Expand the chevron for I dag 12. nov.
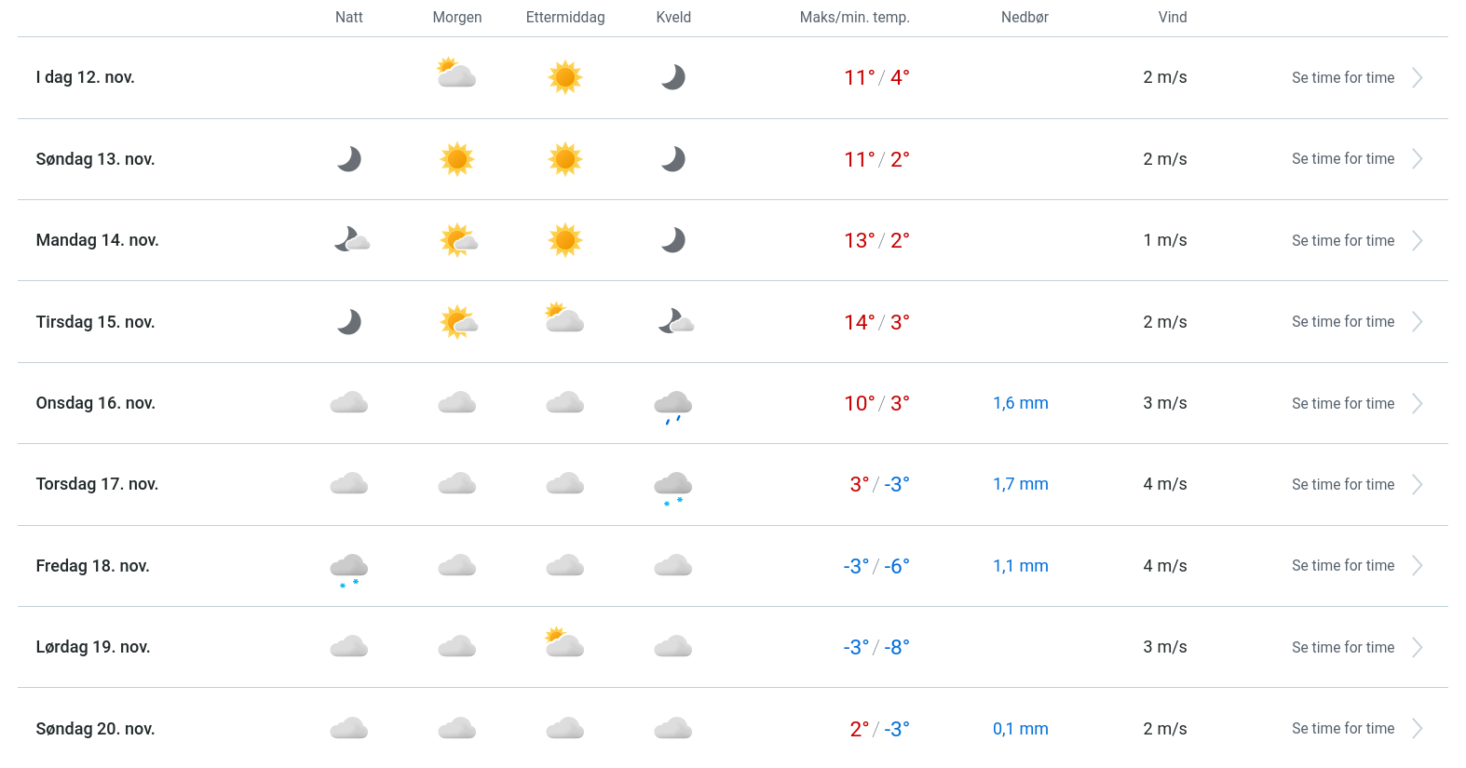The width and height of the screenshot is (1466, 768). point(1417,78)
